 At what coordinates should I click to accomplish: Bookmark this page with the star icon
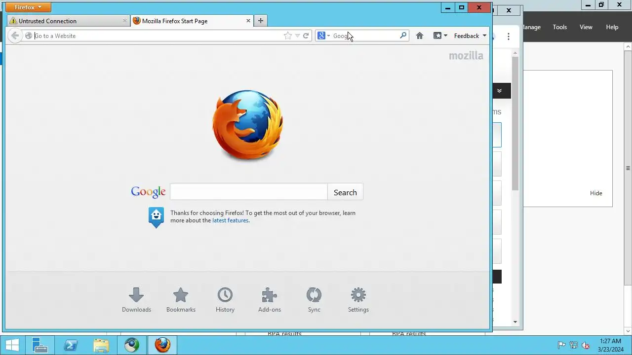(288, 35)
